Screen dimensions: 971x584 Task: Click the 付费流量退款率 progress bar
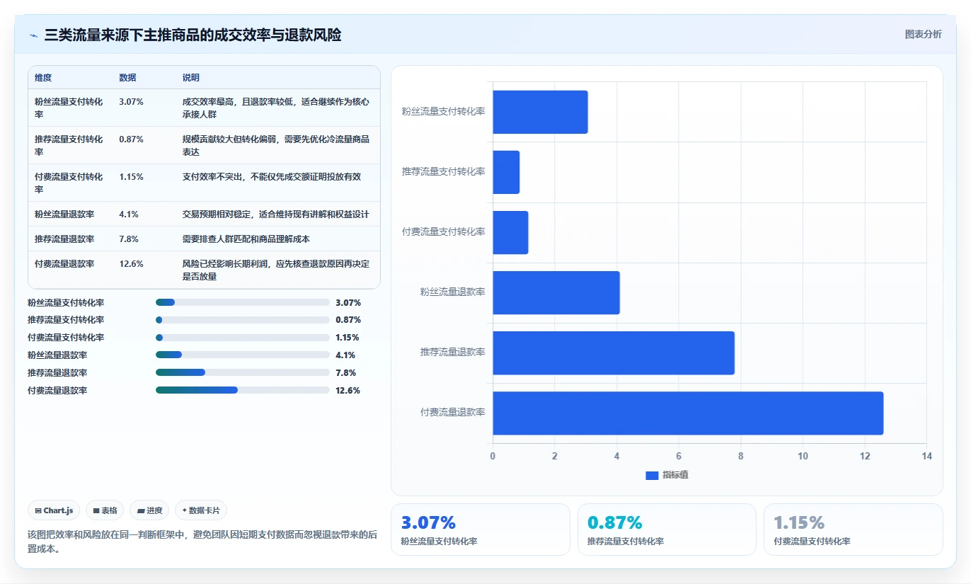(243, 390)
